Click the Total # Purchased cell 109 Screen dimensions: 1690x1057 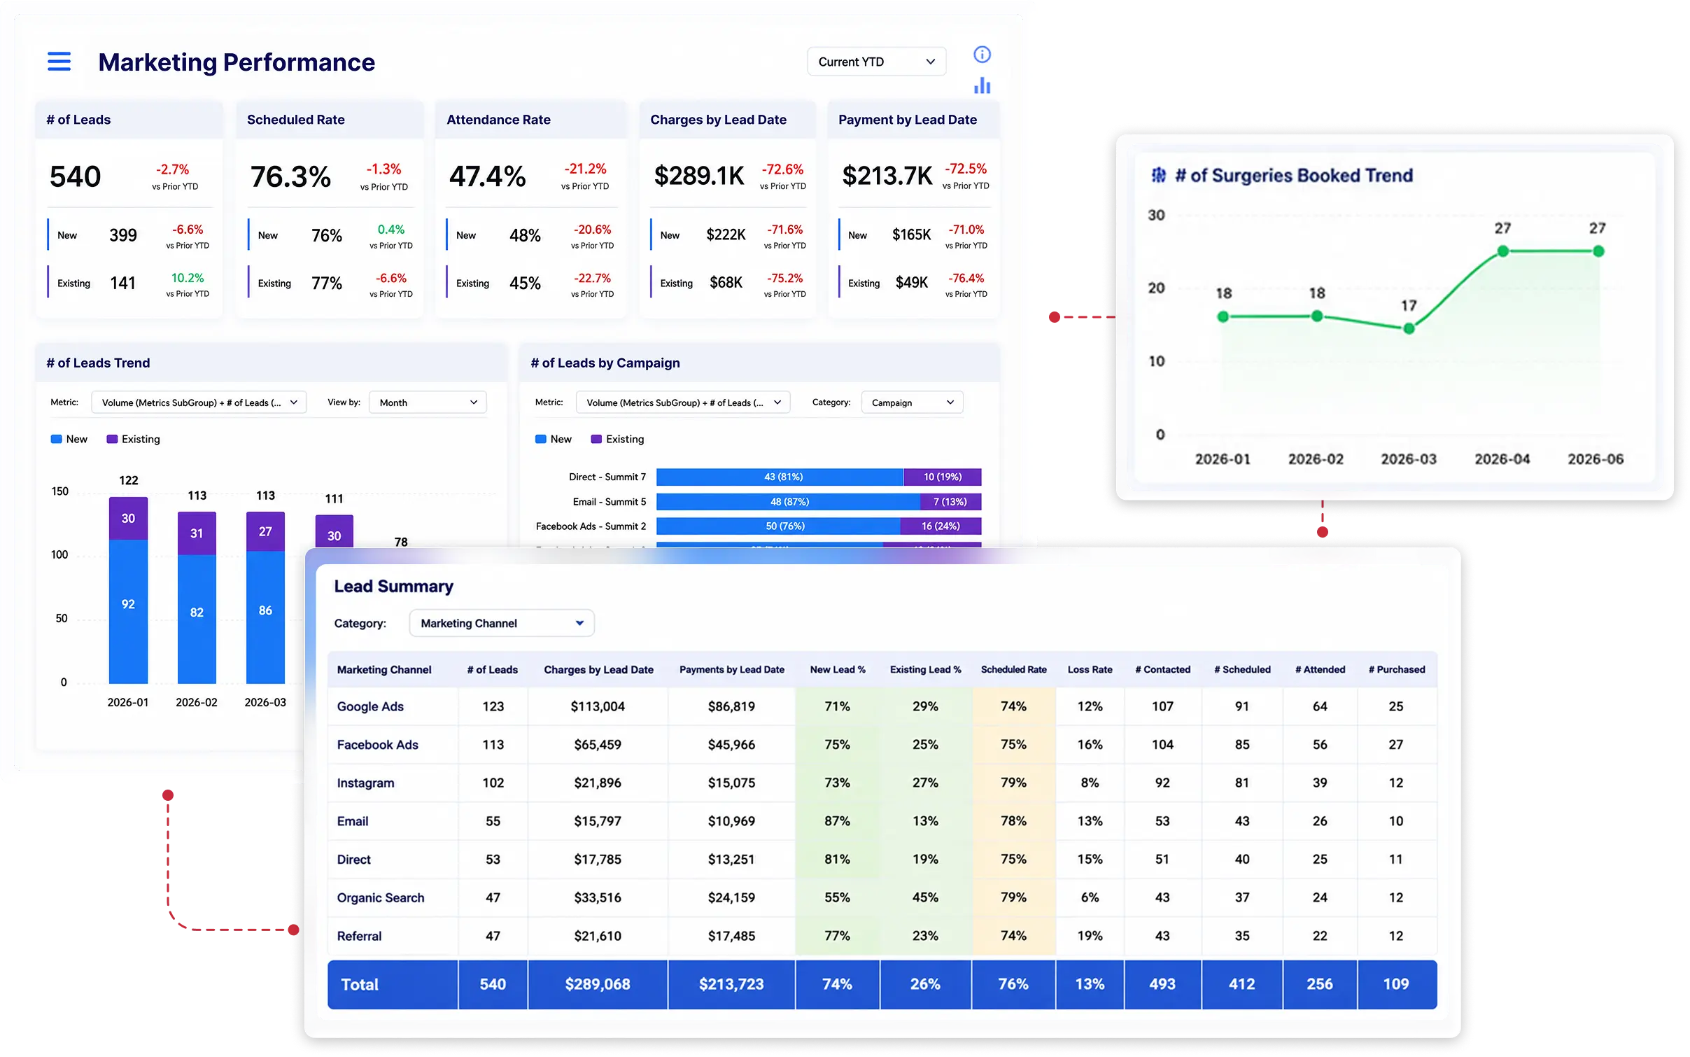[1396, 984]
